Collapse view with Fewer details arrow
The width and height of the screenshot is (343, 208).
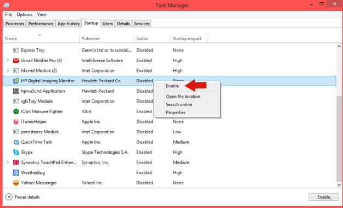9,197
